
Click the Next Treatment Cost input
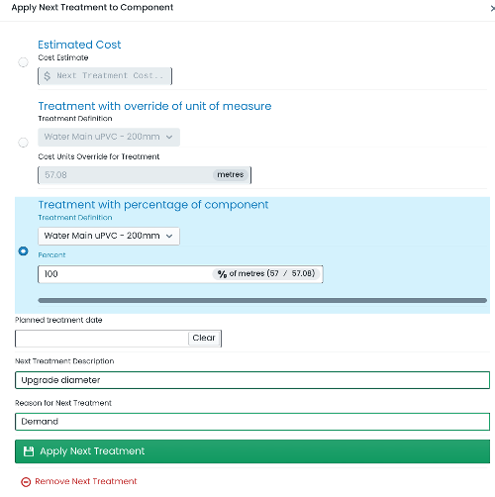[105, 76]
